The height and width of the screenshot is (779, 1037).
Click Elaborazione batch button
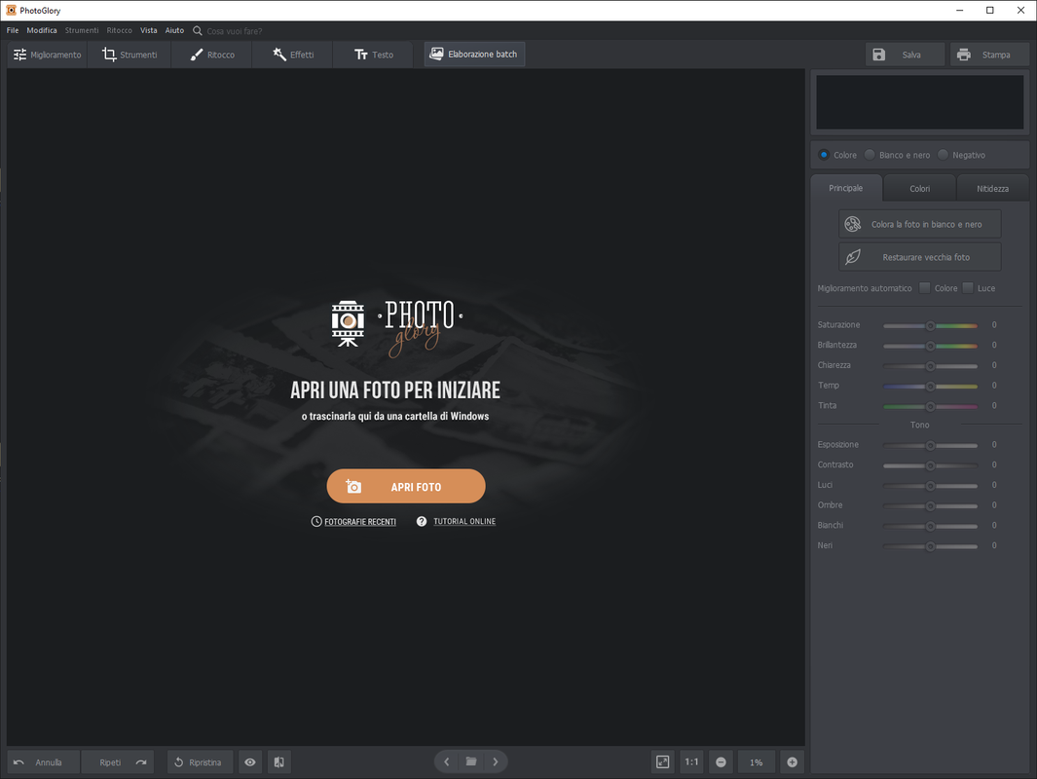pos(474,55)
